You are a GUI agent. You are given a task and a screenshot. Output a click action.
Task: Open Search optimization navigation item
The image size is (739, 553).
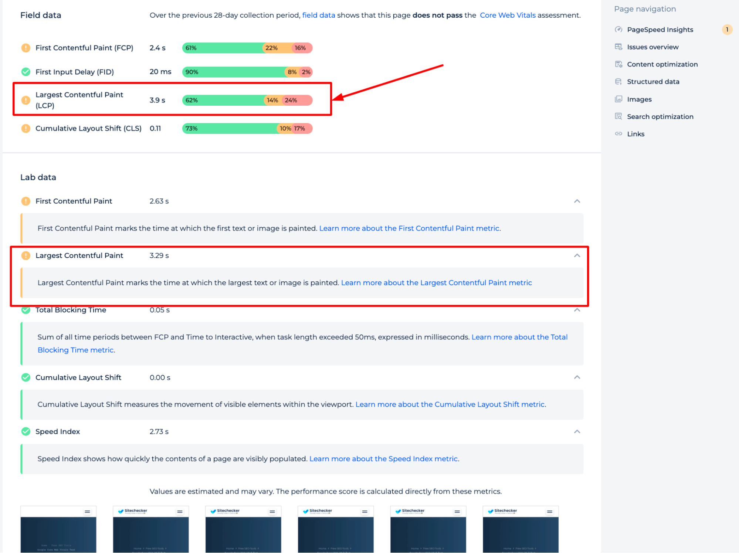click(660, 116)
